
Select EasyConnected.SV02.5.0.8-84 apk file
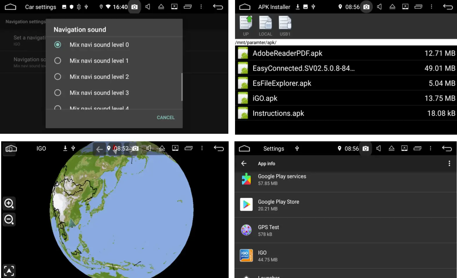(346, 68)
